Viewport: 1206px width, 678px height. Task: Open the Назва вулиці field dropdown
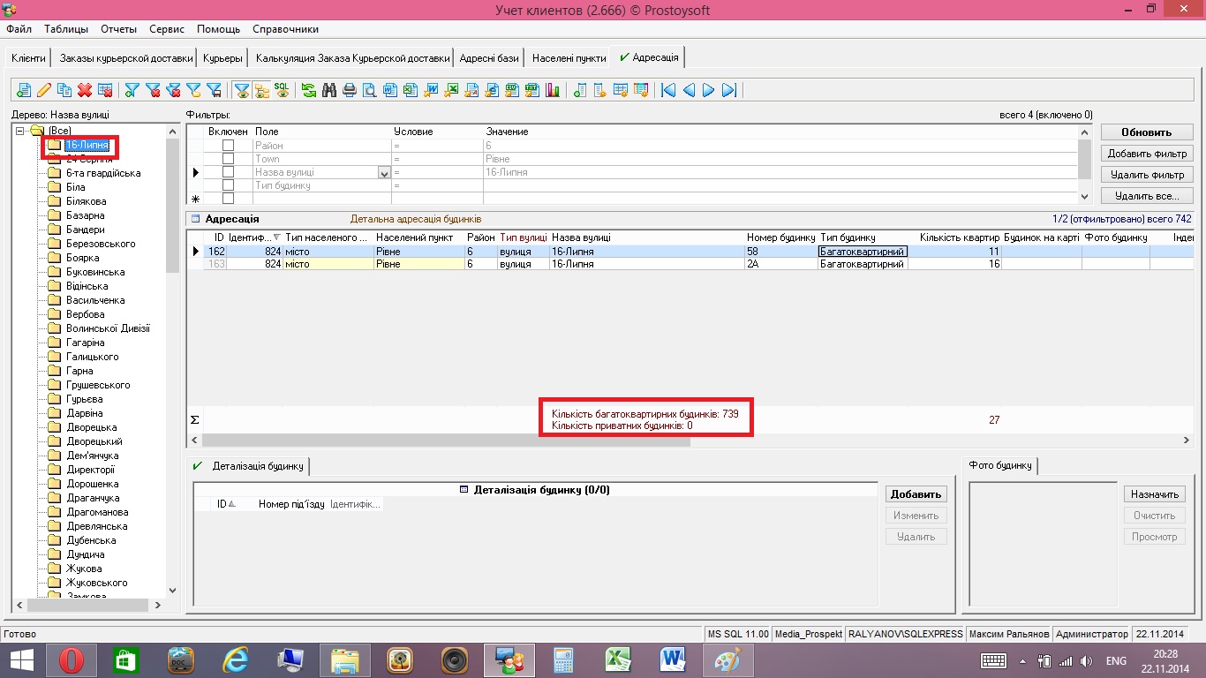point(384,173)
